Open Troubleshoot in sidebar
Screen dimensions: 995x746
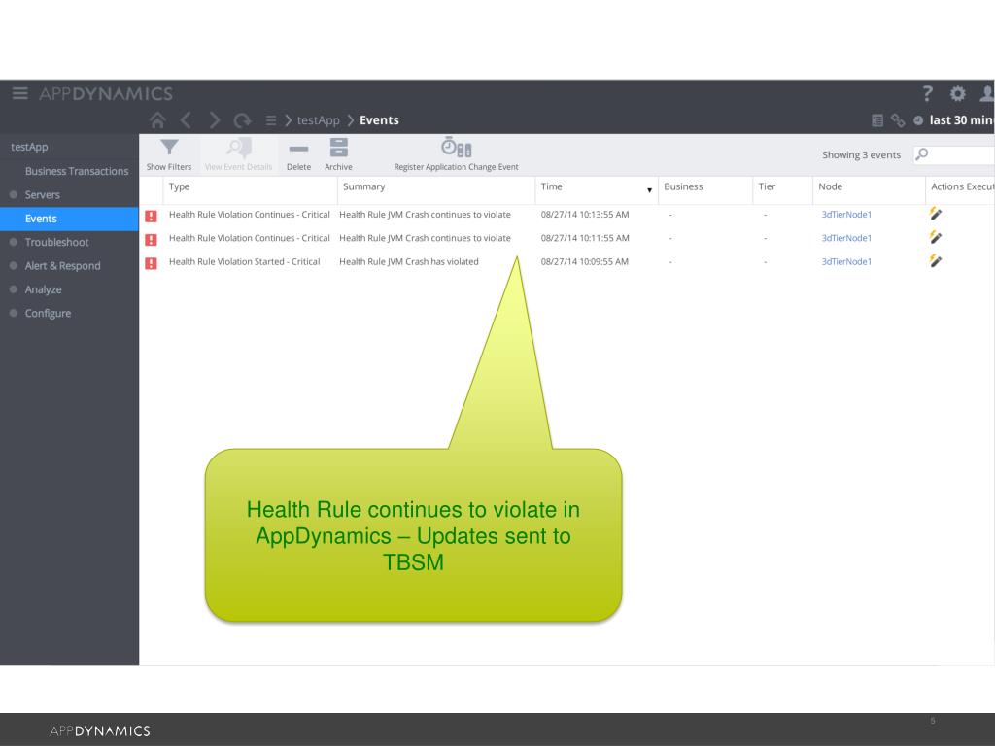[x=56, y=242]
